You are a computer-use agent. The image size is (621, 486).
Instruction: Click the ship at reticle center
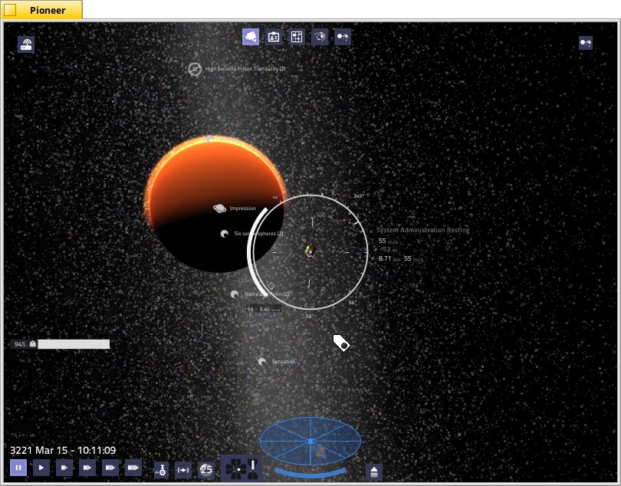pos(310,251)
